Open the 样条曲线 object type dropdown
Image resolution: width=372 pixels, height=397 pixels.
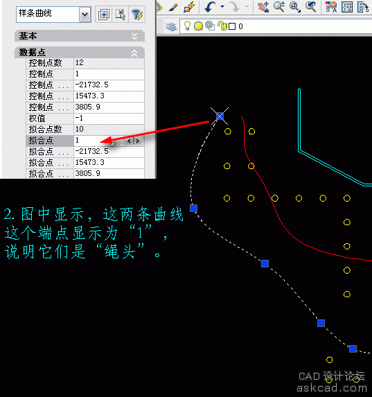[x=85, y=15]
